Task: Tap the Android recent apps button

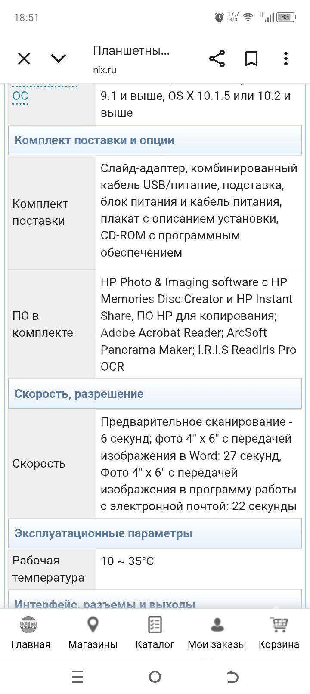Action: coord(77,677)
